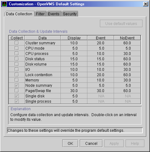Enable Disk status collection
150x152 pixels.
(17, 59)
